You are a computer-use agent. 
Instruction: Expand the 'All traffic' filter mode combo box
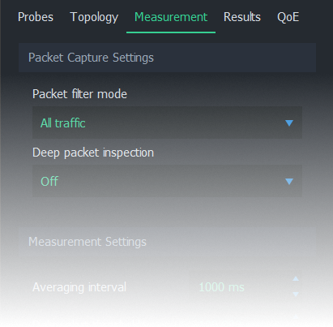(167, 123)
